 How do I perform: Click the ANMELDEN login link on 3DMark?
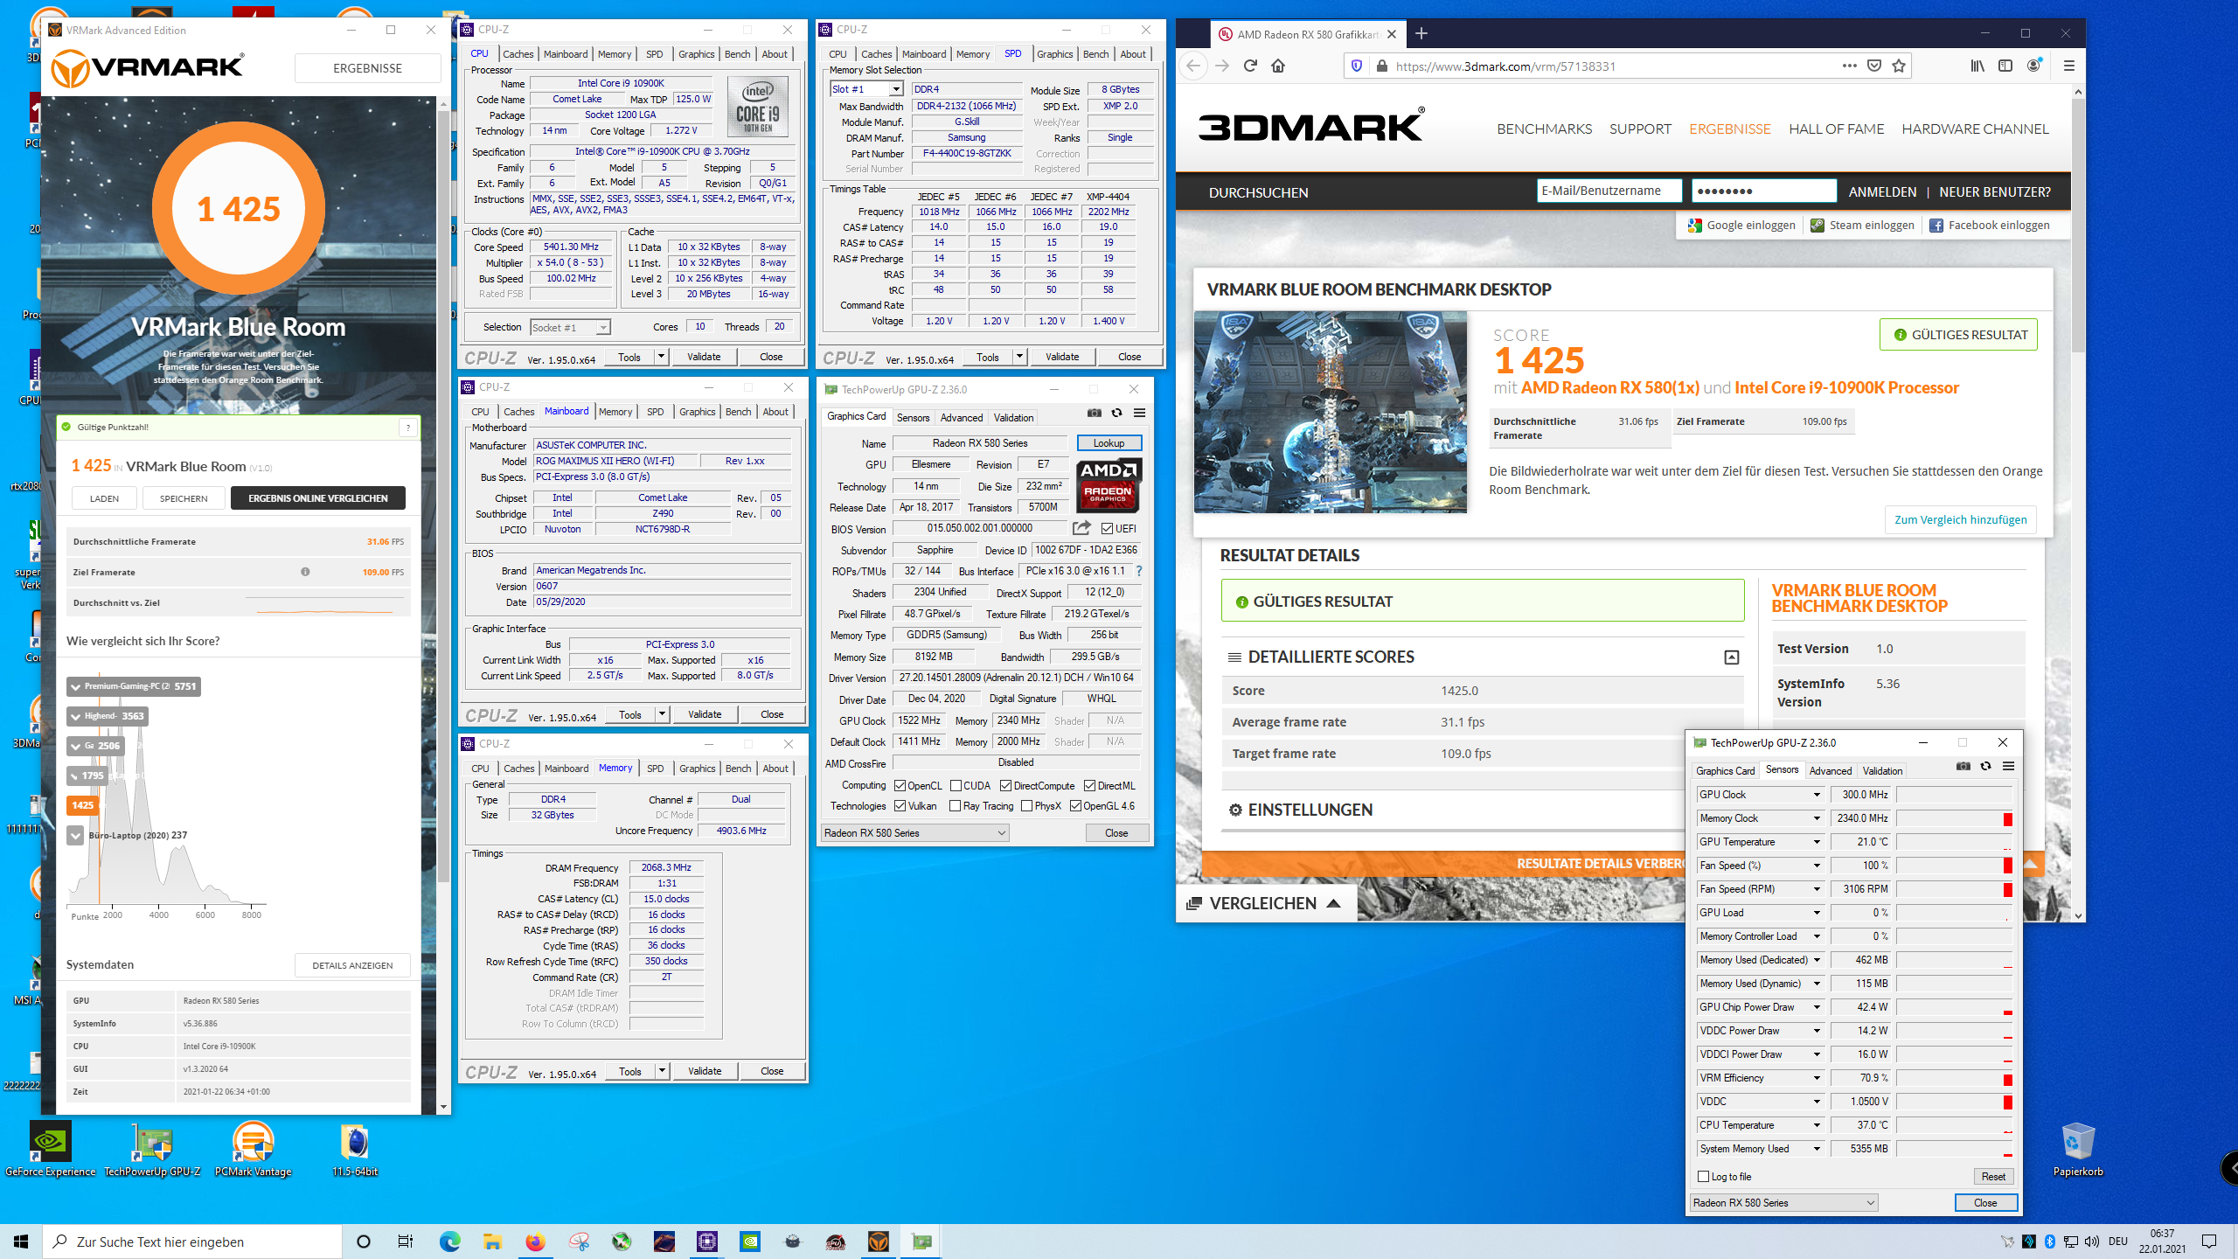1882,192
